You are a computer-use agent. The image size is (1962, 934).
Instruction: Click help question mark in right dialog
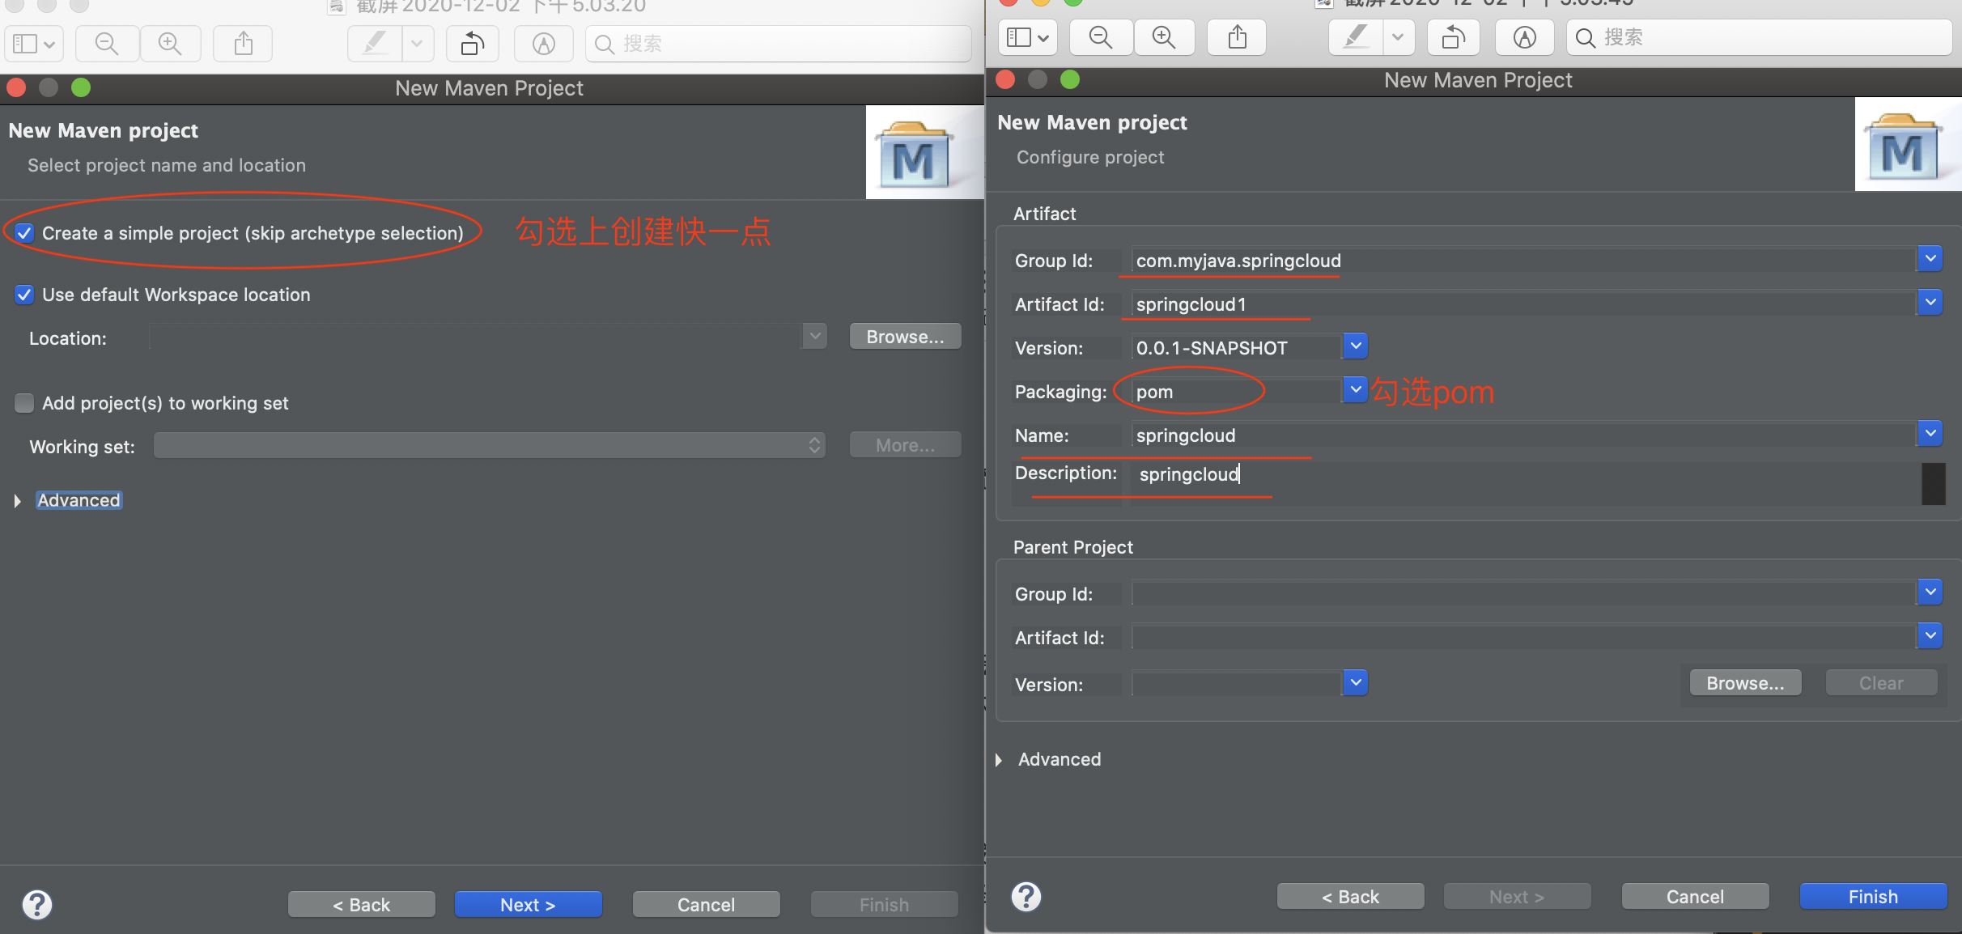click(1026, 896)
